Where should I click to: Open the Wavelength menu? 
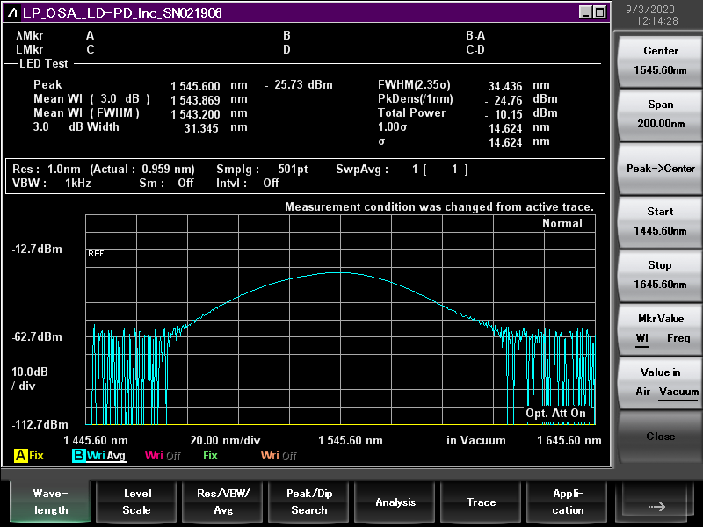49,502
